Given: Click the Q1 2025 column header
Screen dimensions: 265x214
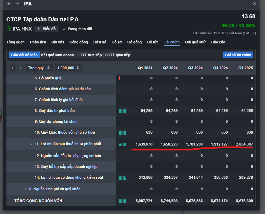Looking at the screenshot, I should pyautogui.click(x=246, y=68).
